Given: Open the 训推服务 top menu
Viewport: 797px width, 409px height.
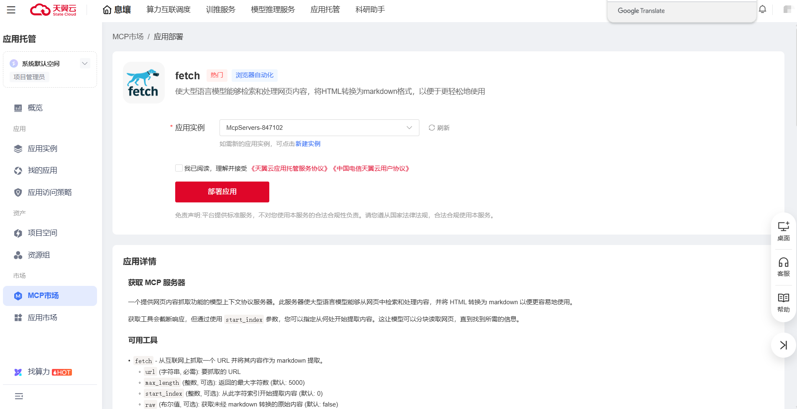Looking at the screenshot, I should [221, 10].
